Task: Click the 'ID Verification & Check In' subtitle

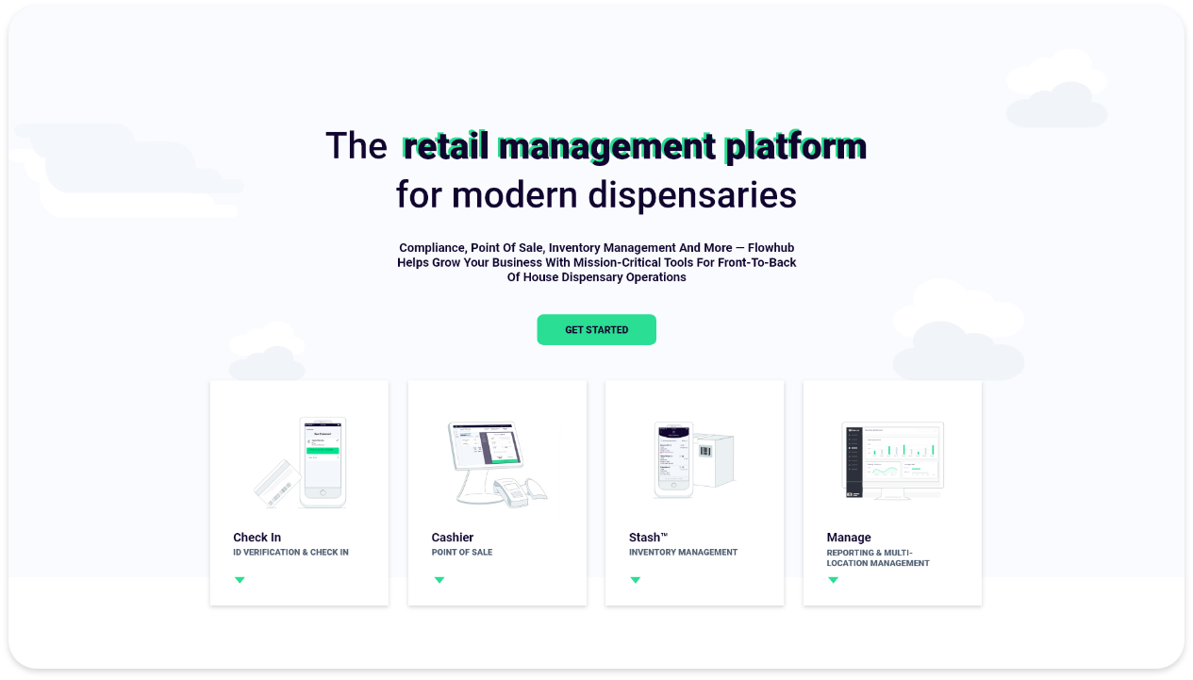Action: point(290,553)
